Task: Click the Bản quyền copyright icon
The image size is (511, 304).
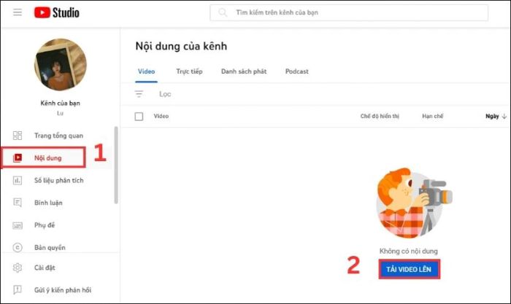Action: click(x=18, y=248)
